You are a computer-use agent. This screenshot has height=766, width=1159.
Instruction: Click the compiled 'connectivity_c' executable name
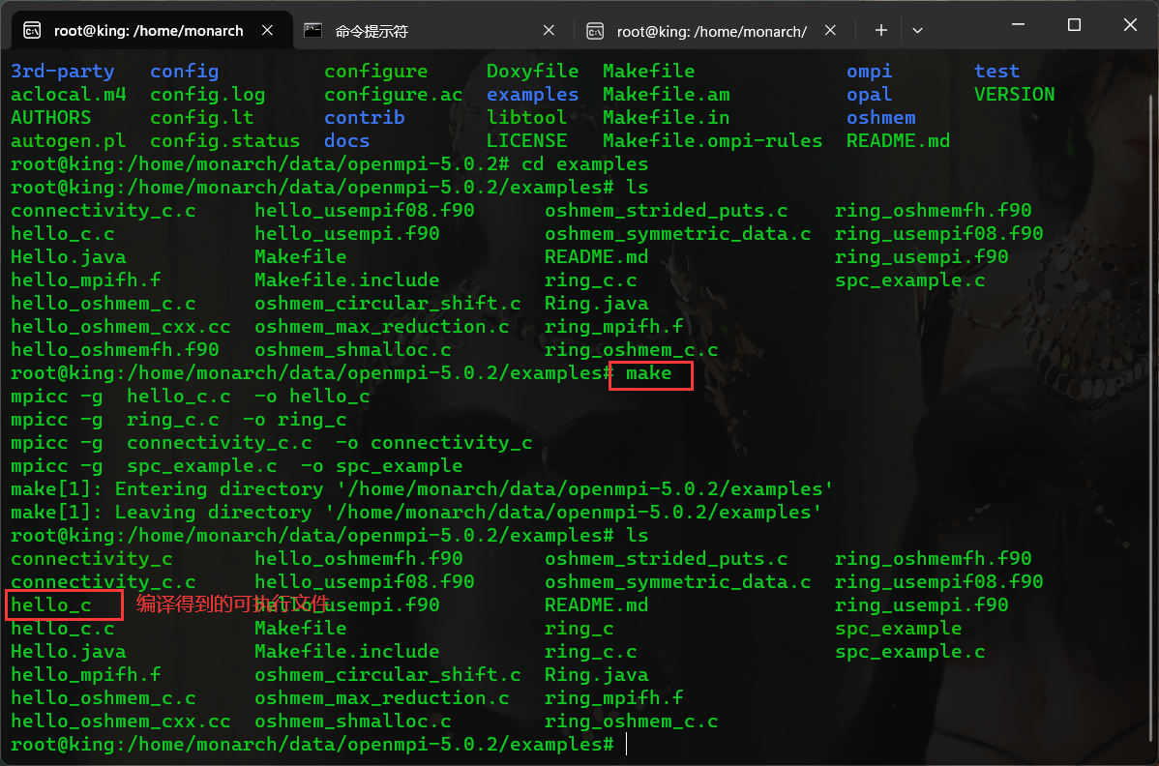92,559
